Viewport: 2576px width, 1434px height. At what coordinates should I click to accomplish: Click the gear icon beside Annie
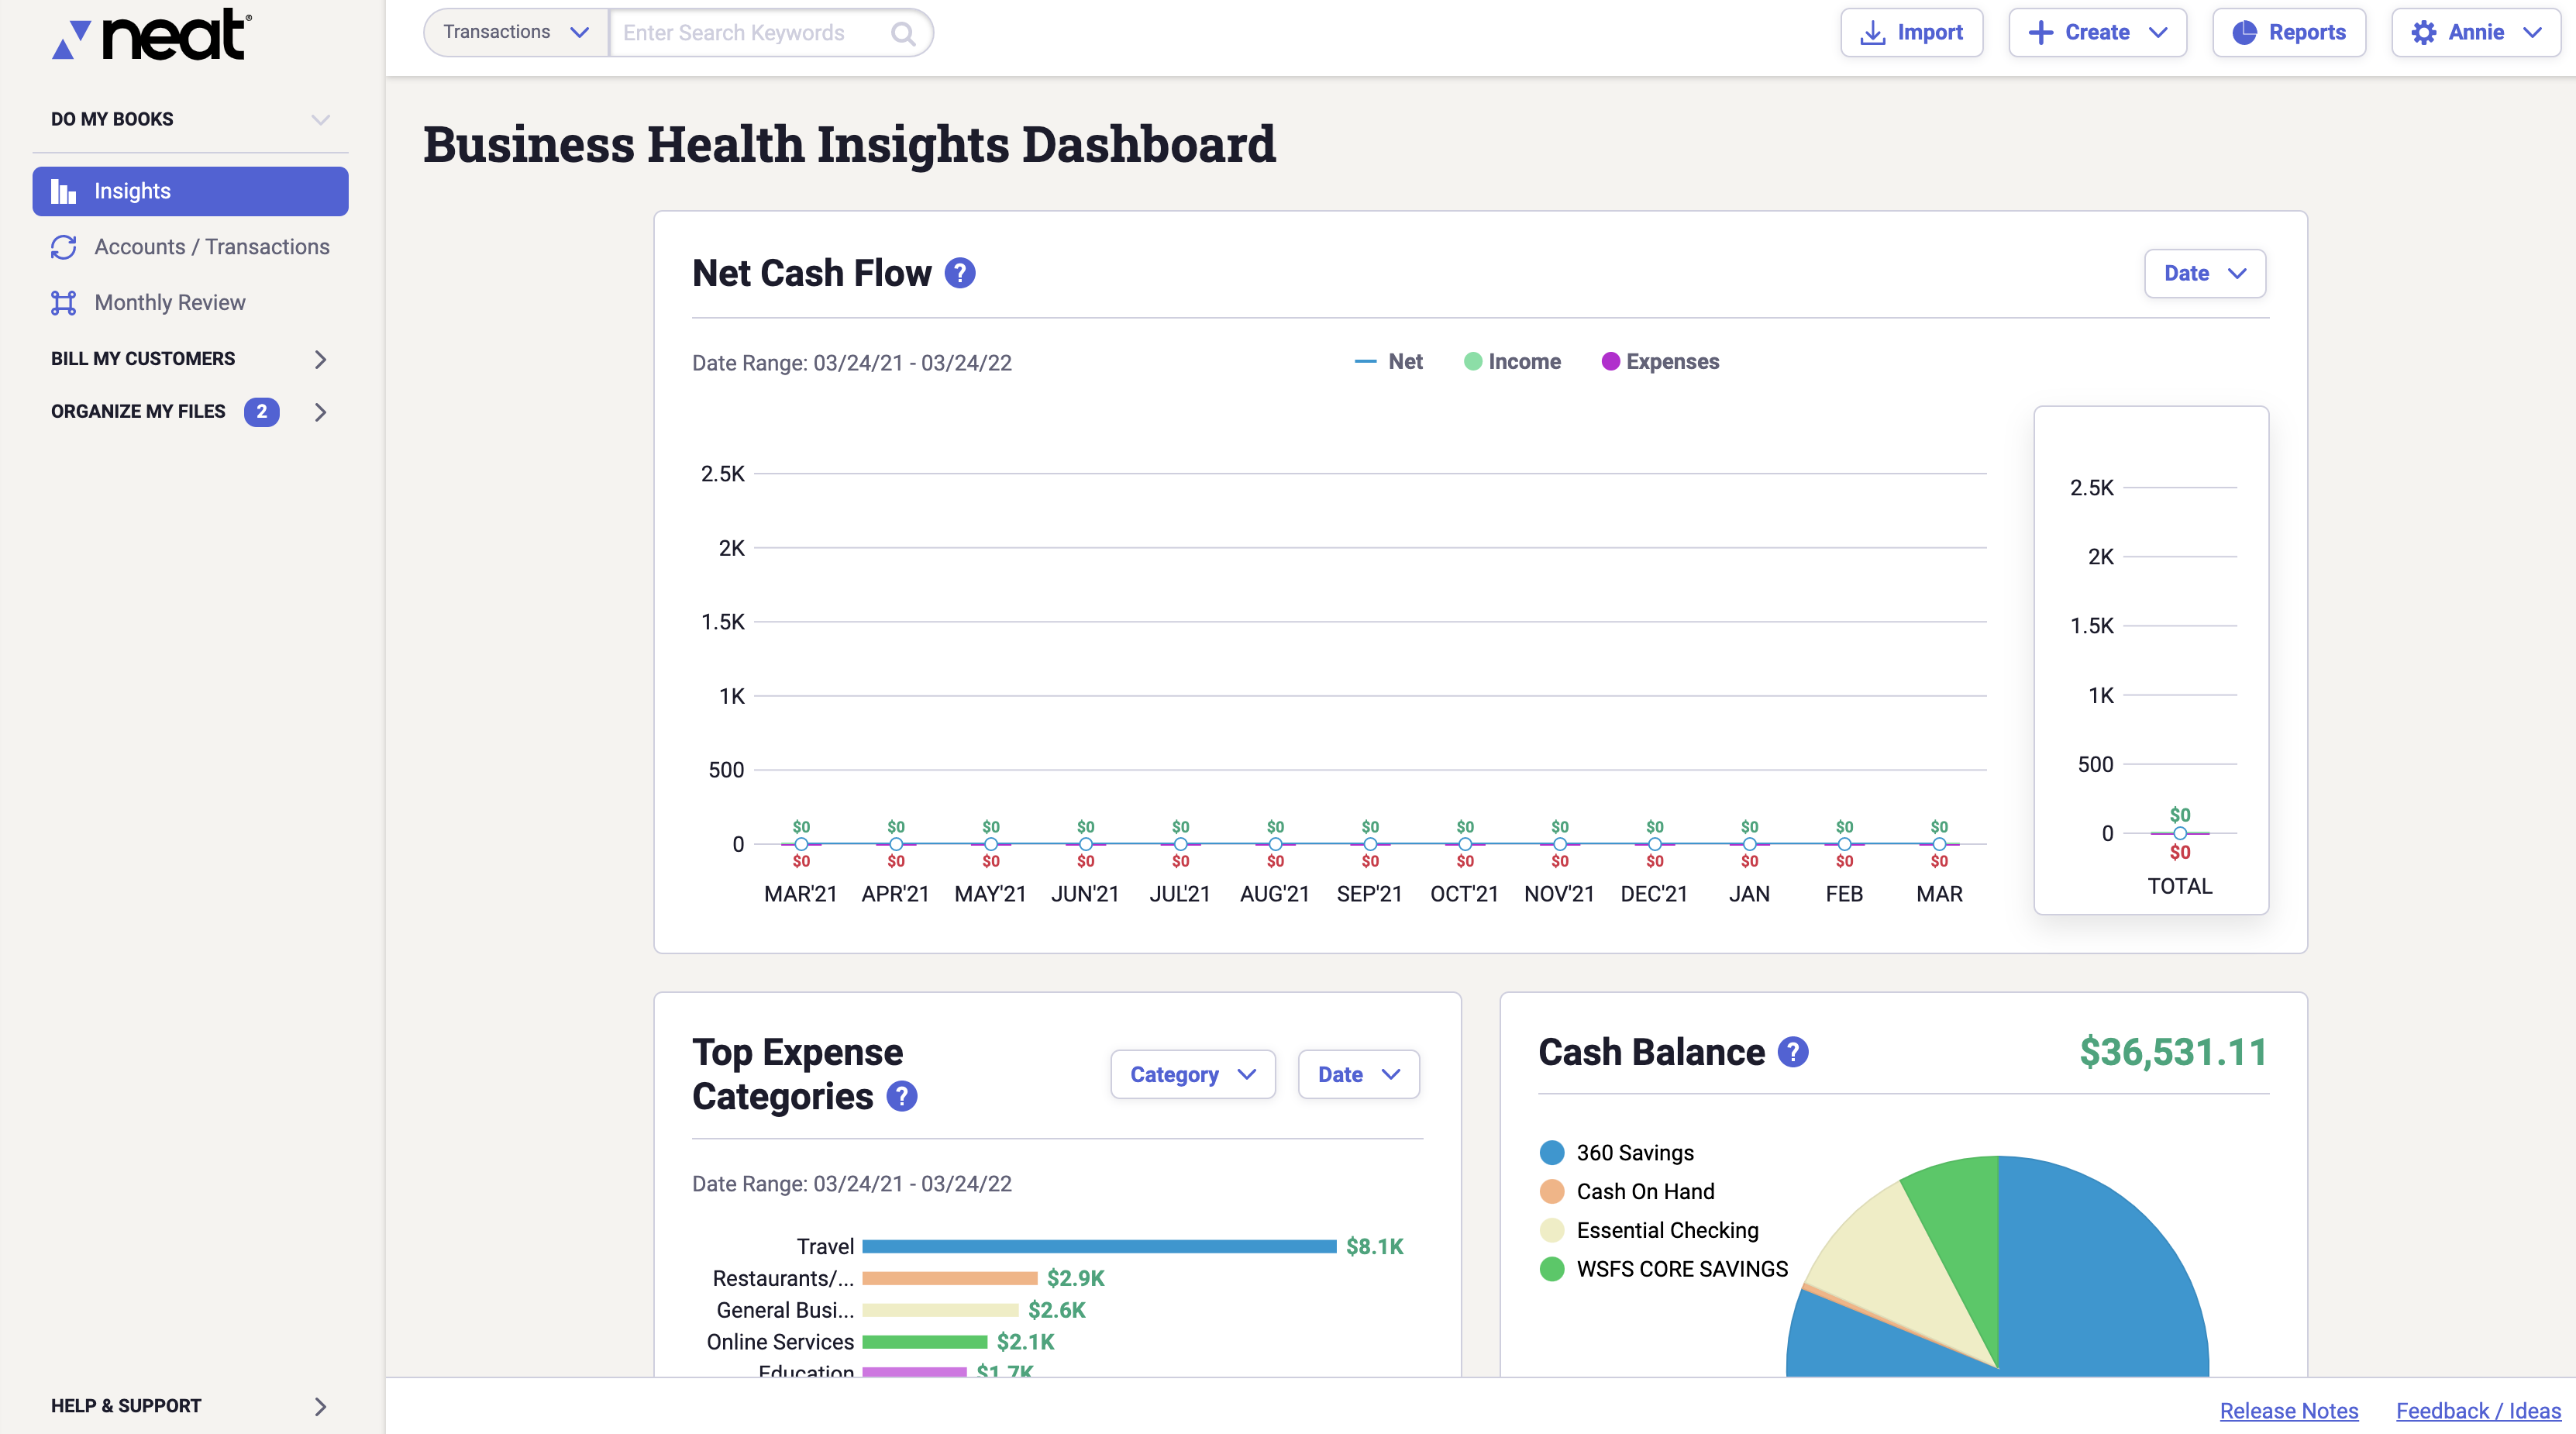(2424, 33)
